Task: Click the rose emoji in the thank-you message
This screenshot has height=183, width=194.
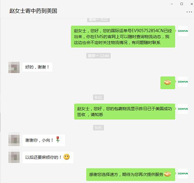Action: [x=58, y=140]
